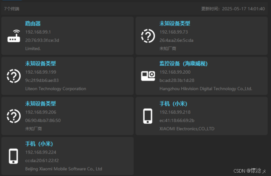This screenshot has width=271, height=176.
Task: Select MAC address bc:ad:28:3b:1d:28
Action: coord(177,80)
